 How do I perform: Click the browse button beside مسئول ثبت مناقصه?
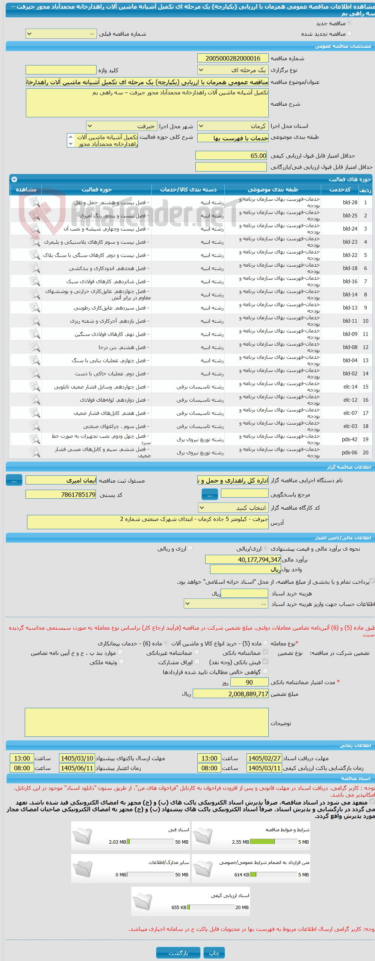[14, 480]
